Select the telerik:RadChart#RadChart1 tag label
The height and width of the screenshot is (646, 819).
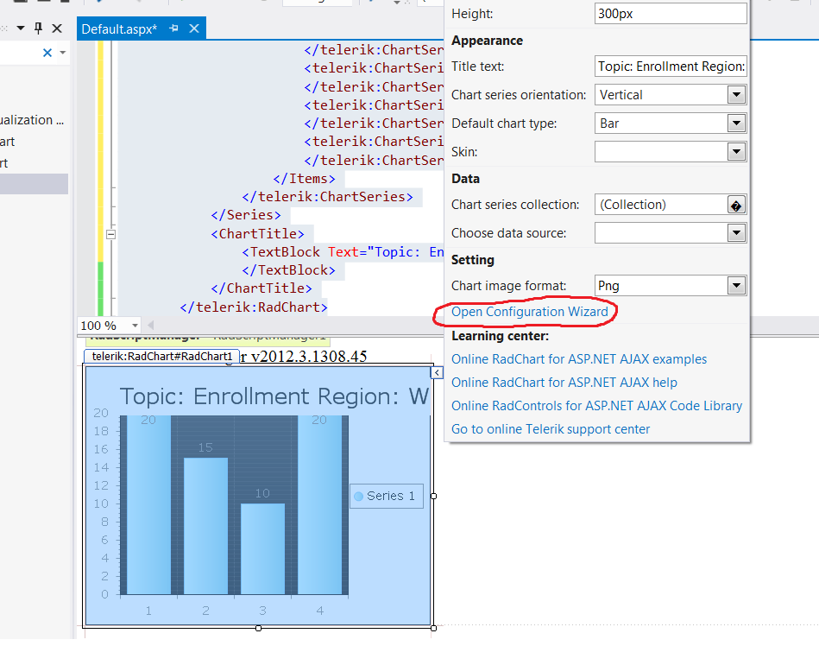click(162, 357)
